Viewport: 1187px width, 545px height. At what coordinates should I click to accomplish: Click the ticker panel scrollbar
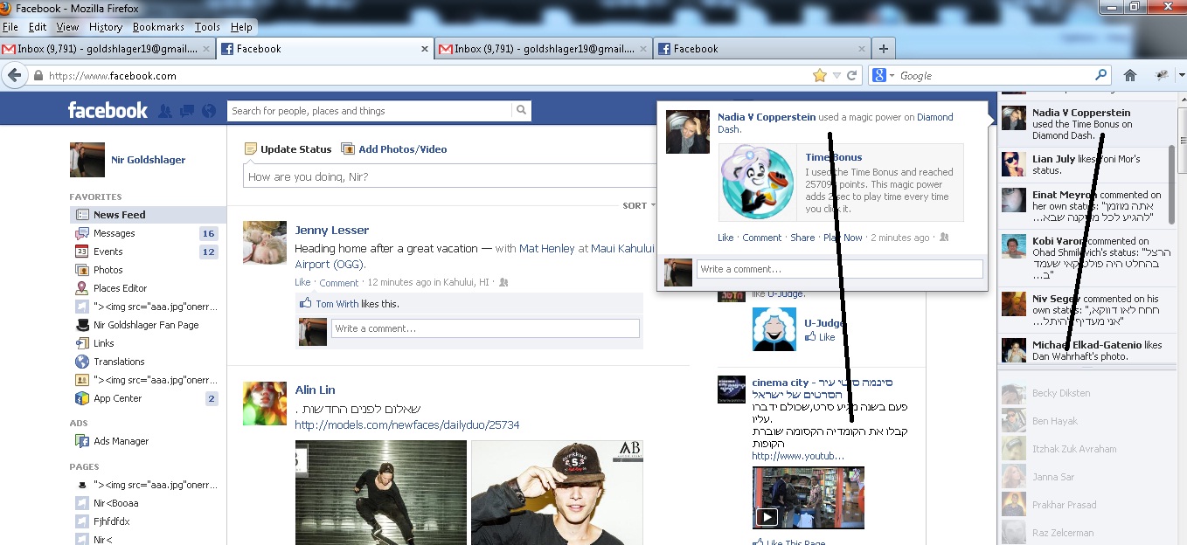1173,184
